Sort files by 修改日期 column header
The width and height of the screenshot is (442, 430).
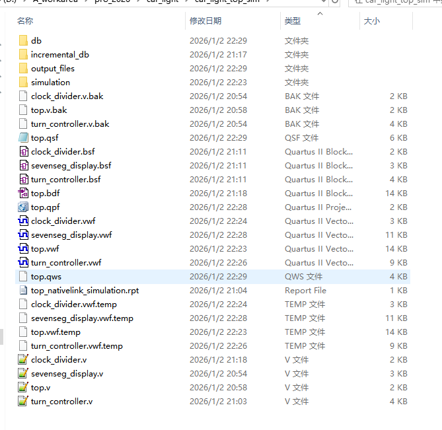[205, 21]
